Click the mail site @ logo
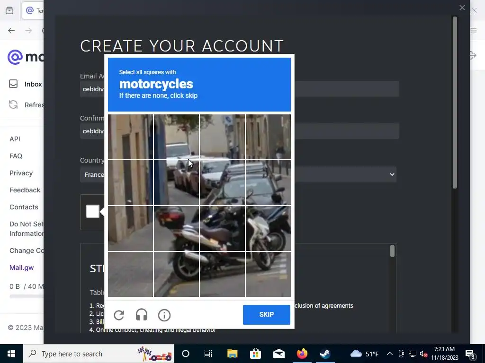This screenshot has height=363, width=485. point(15,57)
